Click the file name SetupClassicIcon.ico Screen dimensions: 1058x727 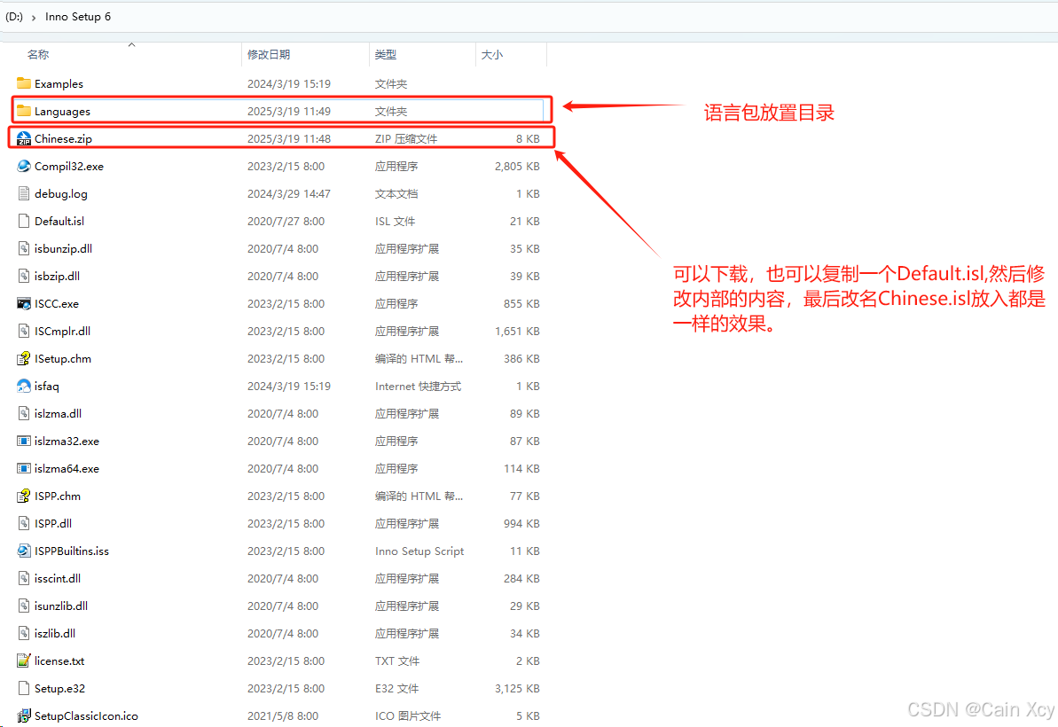click(x=86, y=715)
